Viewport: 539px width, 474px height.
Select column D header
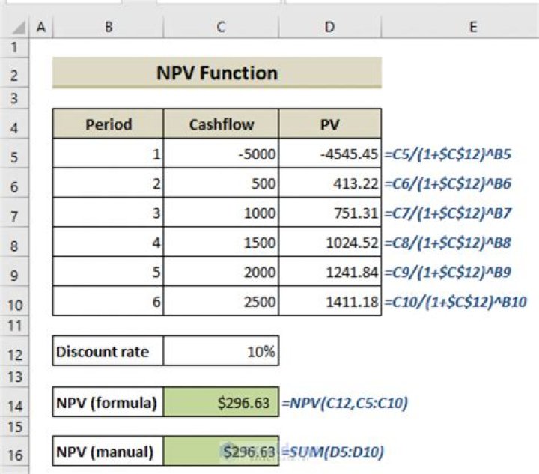point(330,27)
